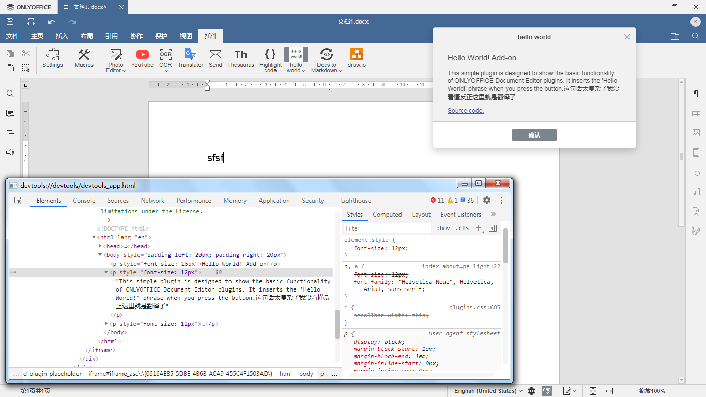The width and height of the screenshot is (706, 397).
Task: Toggle the computed styles sidebar pane
Action: [x=493, y=228]
